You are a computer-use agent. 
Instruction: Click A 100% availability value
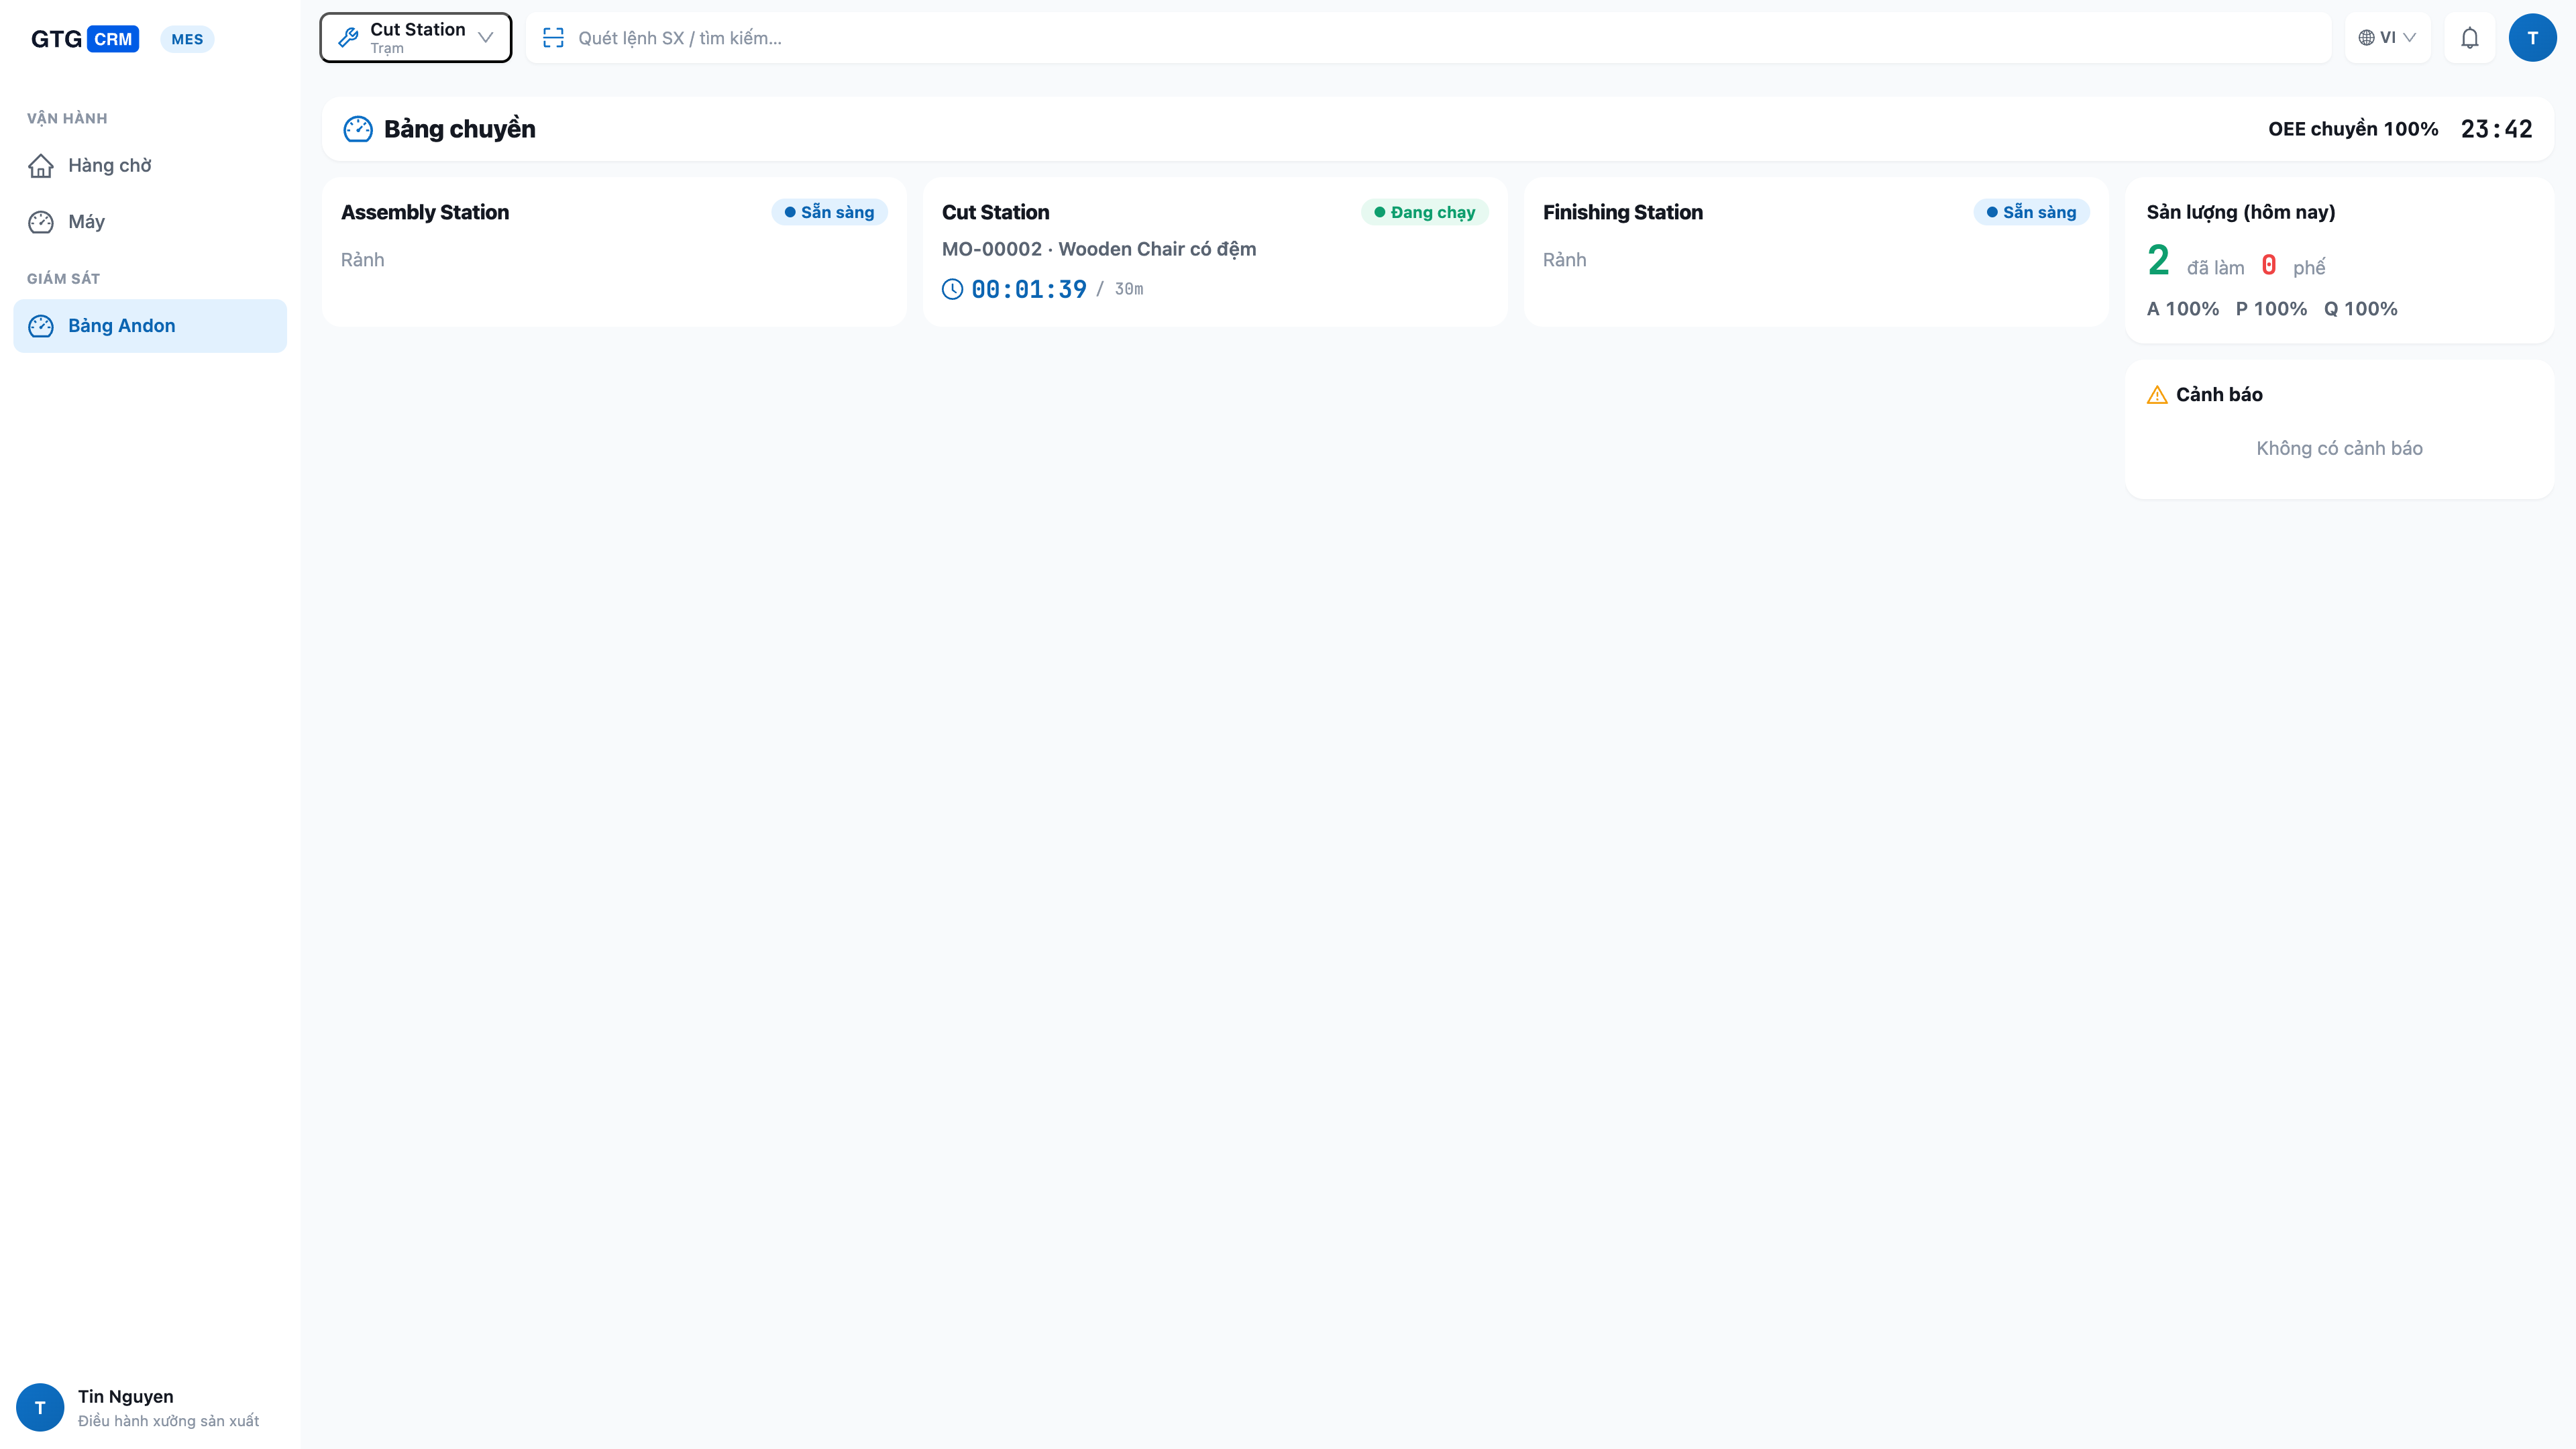coord(2183,309)
